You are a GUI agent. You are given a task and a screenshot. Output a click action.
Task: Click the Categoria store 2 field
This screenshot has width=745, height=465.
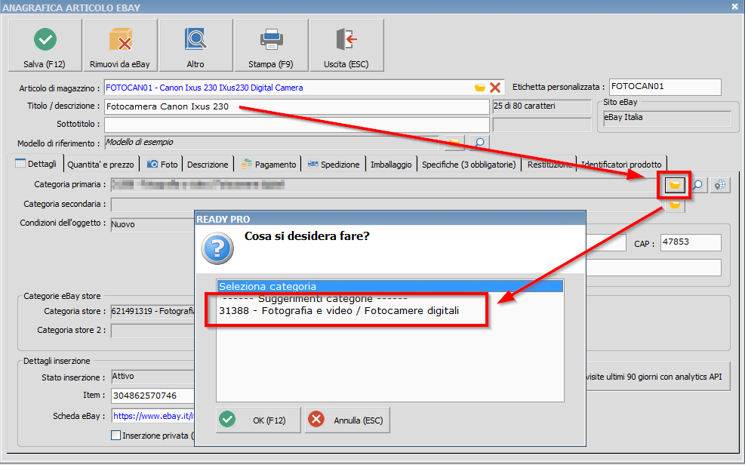(153, 331)
